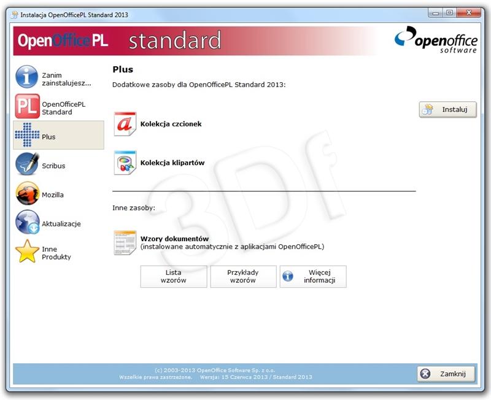491x400 pixels.
Task: Click the Kolekcja czcionek label
Action: pos(171,124)
